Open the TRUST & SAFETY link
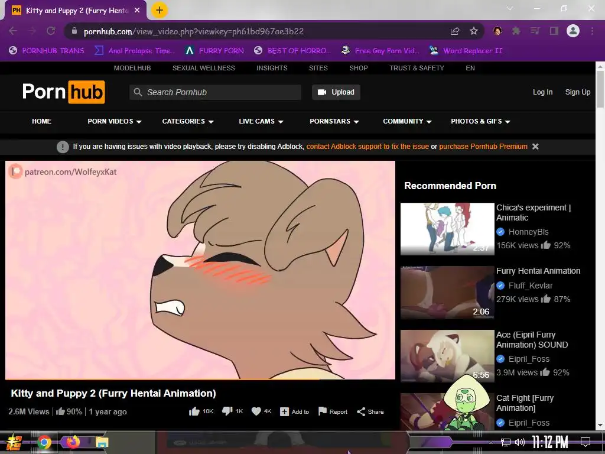The image size is (605, 454). click(417, 68)
